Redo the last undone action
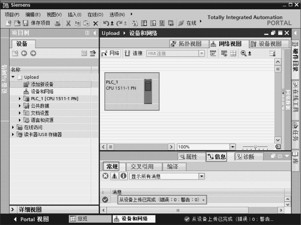 click(120, 23)
